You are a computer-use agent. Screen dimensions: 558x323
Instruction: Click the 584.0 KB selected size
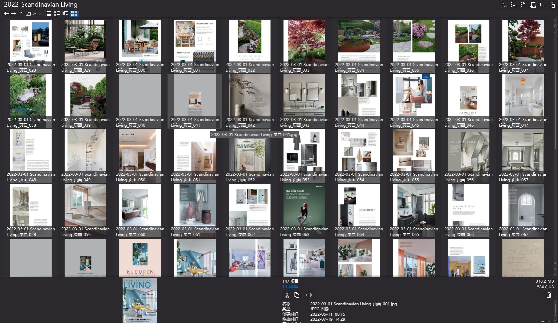pos(545,287)
